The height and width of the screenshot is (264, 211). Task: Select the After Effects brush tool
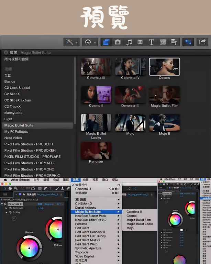[57, 188]
